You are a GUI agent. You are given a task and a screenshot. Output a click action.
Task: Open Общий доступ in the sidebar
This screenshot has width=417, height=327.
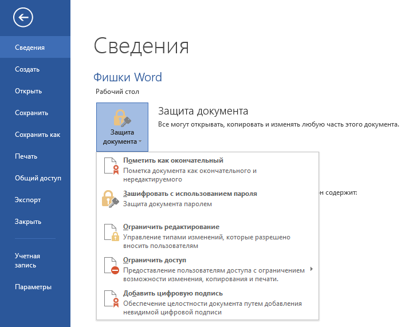[x=35, y=178]
